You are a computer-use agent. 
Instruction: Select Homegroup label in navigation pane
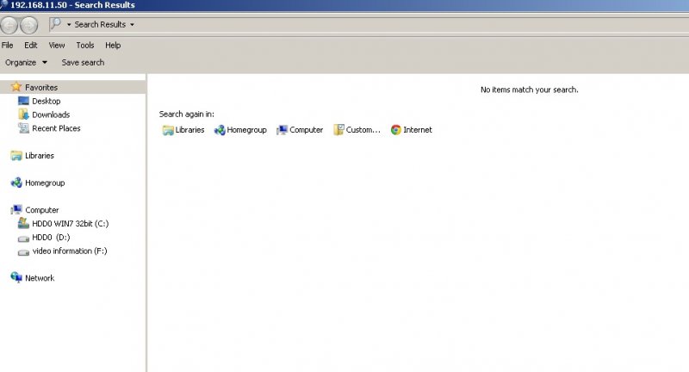pos(45,183)
